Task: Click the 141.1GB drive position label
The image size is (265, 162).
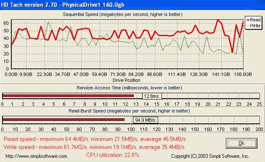Action: [x=221, y=74]
